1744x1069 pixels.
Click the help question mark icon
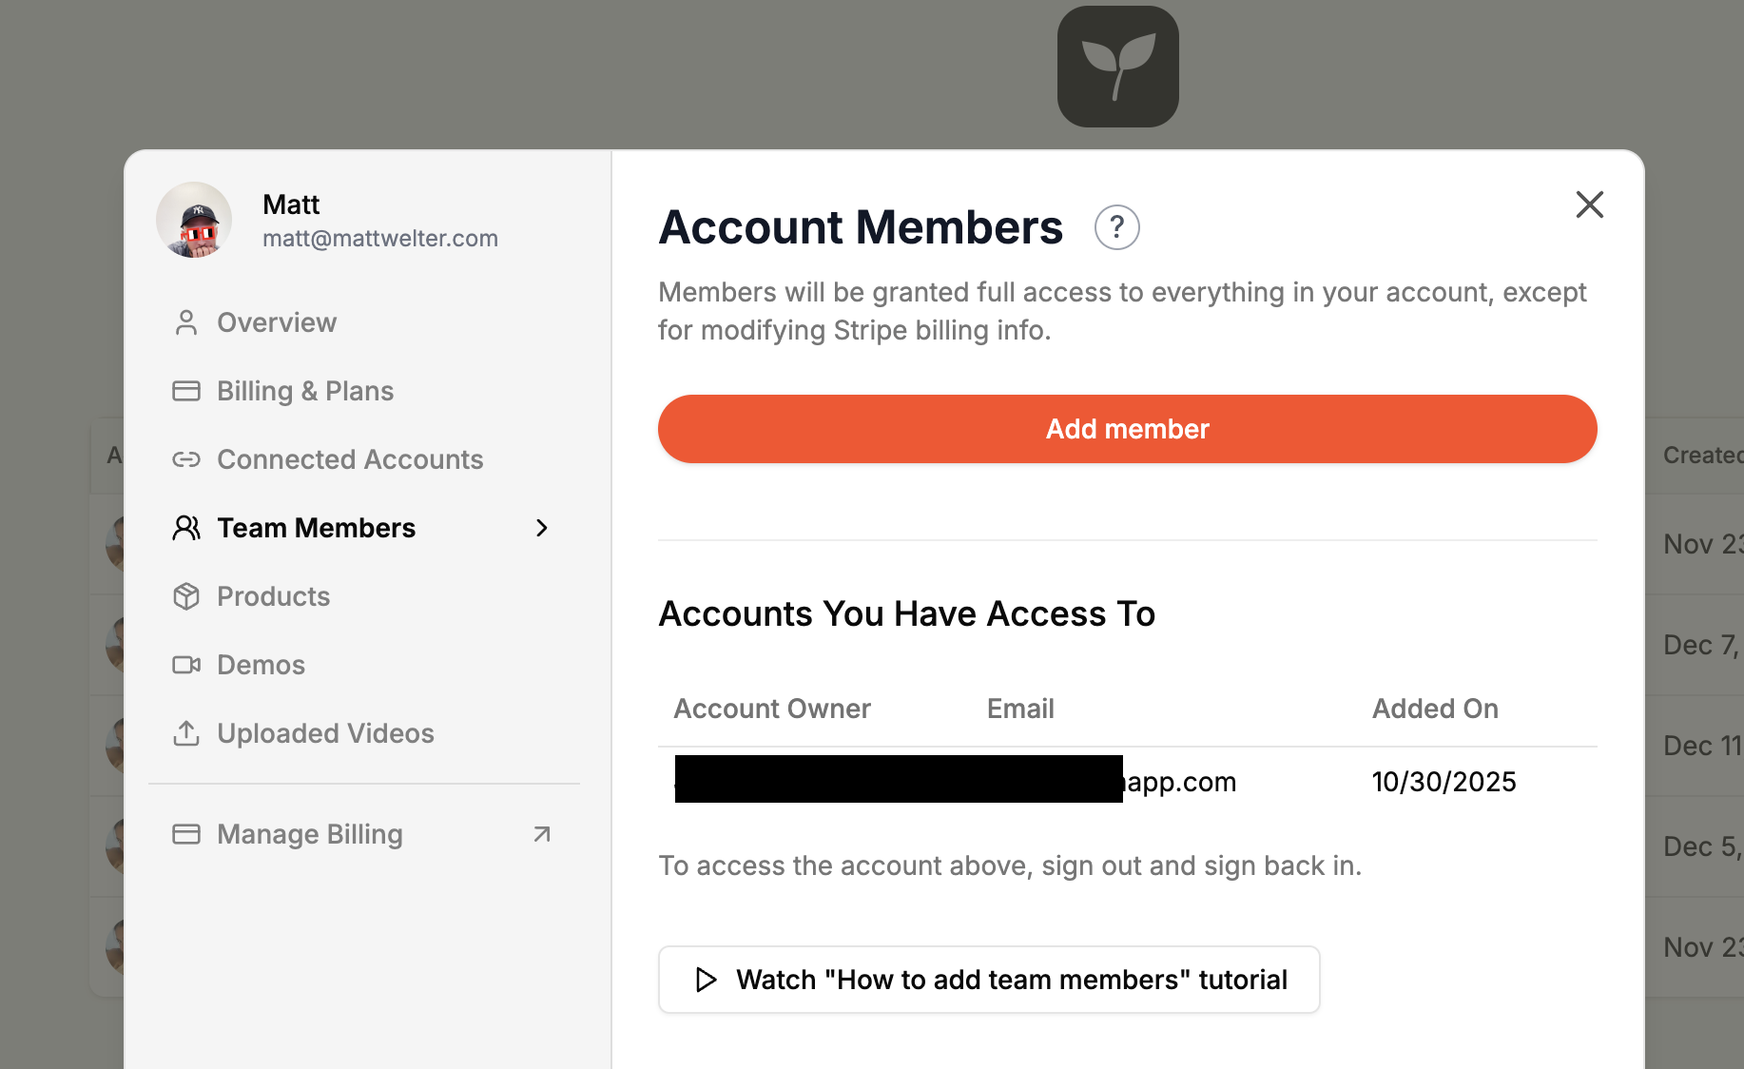1116,228
